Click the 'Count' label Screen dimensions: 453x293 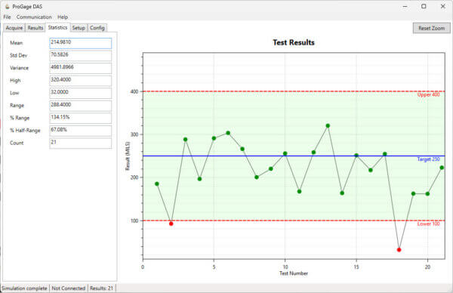click(x=17, y=143)
